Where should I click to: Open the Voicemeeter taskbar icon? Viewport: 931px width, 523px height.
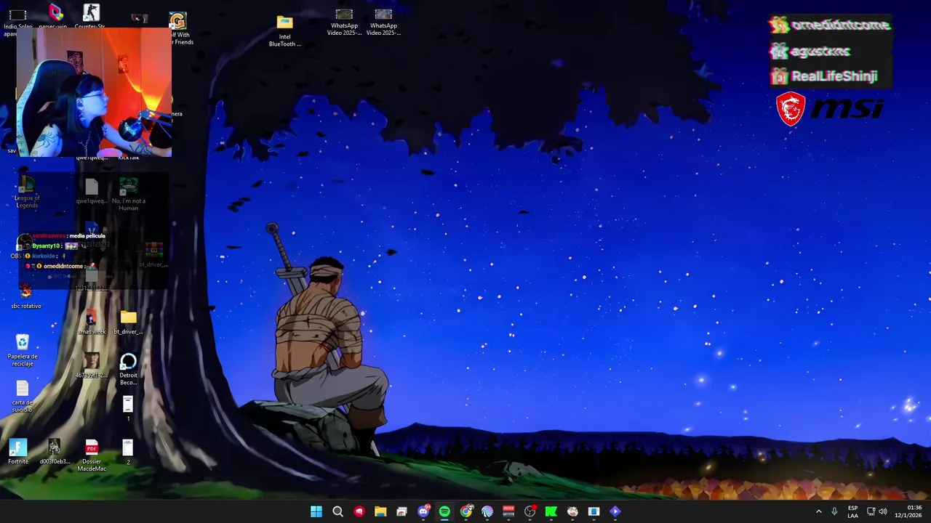point(508,511)
